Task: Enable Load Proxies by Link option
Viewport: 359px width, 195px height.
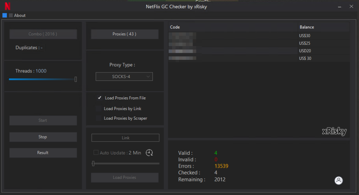Action: (x=99, y=109)
